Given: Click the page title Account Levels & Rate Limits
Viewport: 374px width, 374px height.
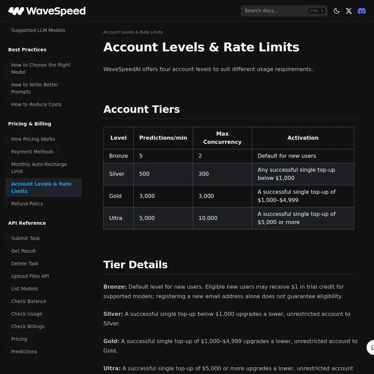Looking at the screenshot, I should pyautogui.click(x=201, y=47).
